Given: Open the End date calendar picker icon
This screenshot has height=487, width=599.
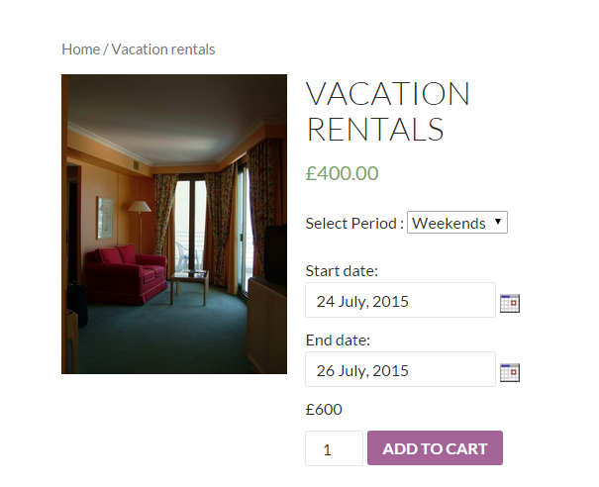Looking at the screenshot, I should pyautogui.click(x=510, y=372).
